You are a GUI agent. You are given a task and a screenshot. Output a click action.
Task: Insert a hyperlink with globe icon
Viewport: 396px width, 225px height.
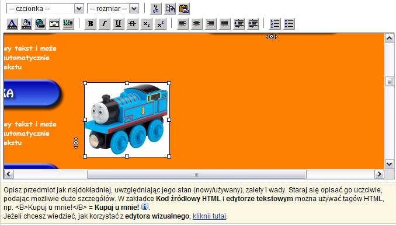point(40,24)
